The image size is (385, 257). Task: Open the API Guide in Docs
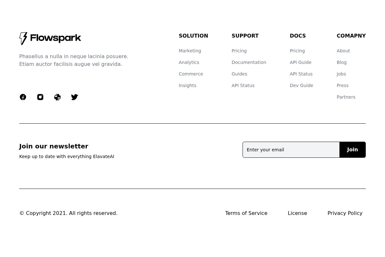(x=300, y=62)
